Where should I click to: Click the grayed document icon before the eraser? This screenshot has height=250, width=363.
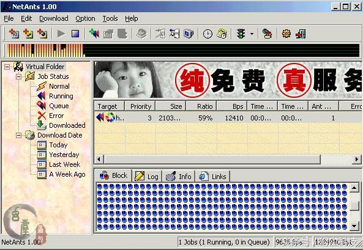122,34
